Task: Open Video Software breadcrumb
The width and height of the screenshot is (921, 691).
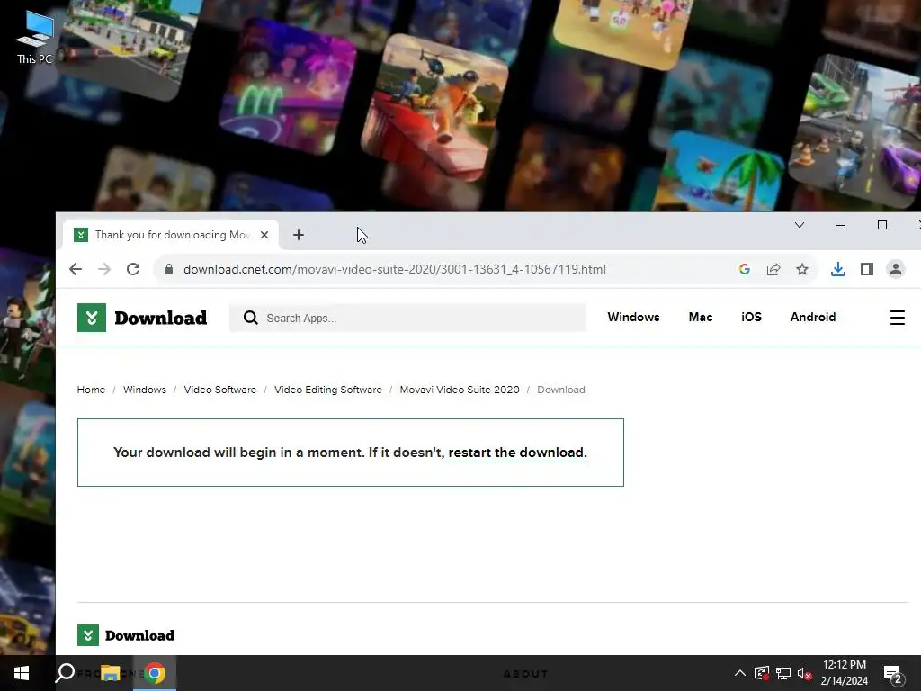Action: 220,390
